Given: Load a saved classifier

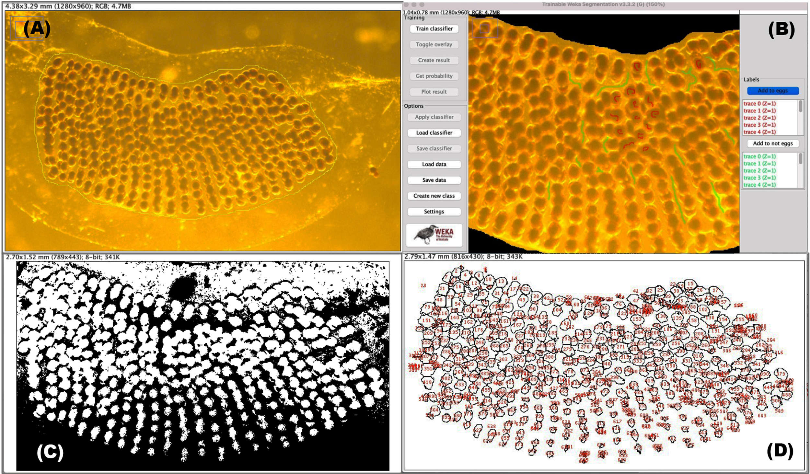Looking at the screenshot, I should click(434, 133).
